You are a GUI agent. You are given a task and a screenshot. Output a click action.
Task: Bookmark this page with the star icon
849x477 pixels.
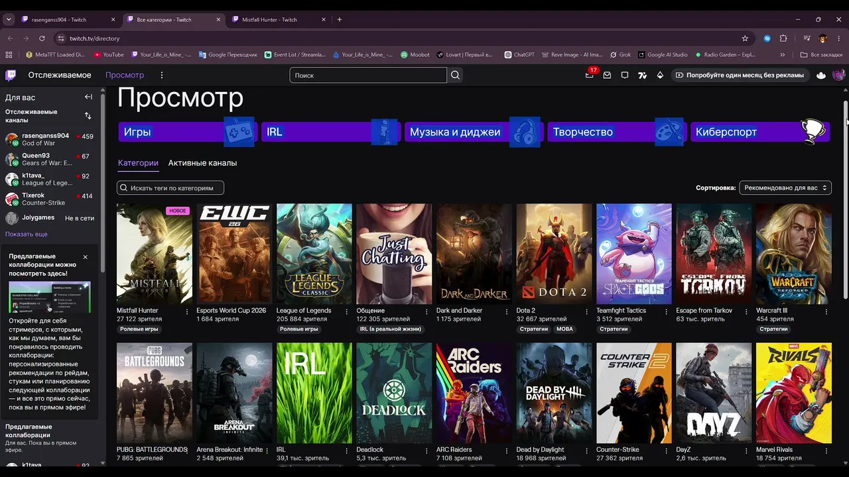pos(745,38)
